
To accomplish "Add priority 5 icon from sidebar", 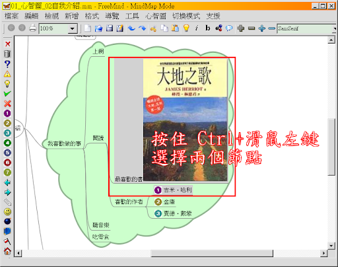I will tap(7, 153).
